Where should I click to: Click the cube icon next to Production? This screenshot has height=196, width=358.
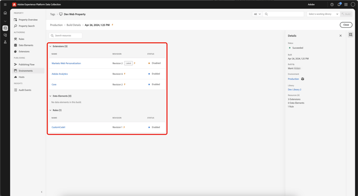tap(303, 79)
